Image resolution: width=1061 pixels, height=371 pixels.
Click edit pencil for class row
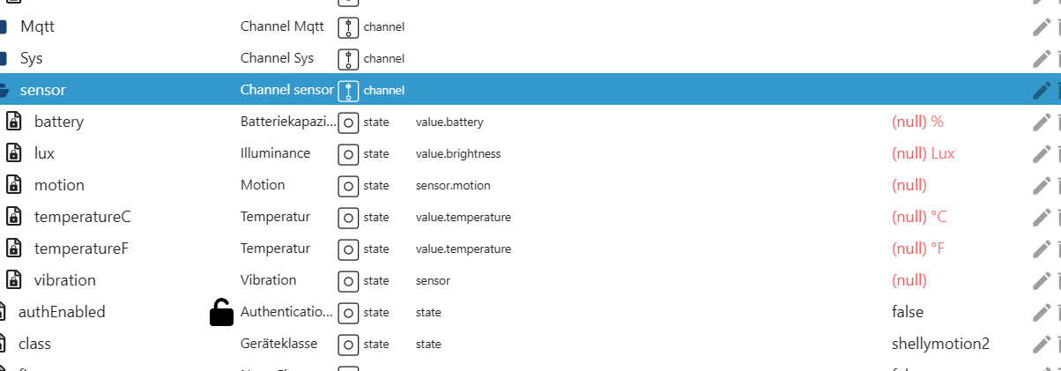pos(1042,344)
